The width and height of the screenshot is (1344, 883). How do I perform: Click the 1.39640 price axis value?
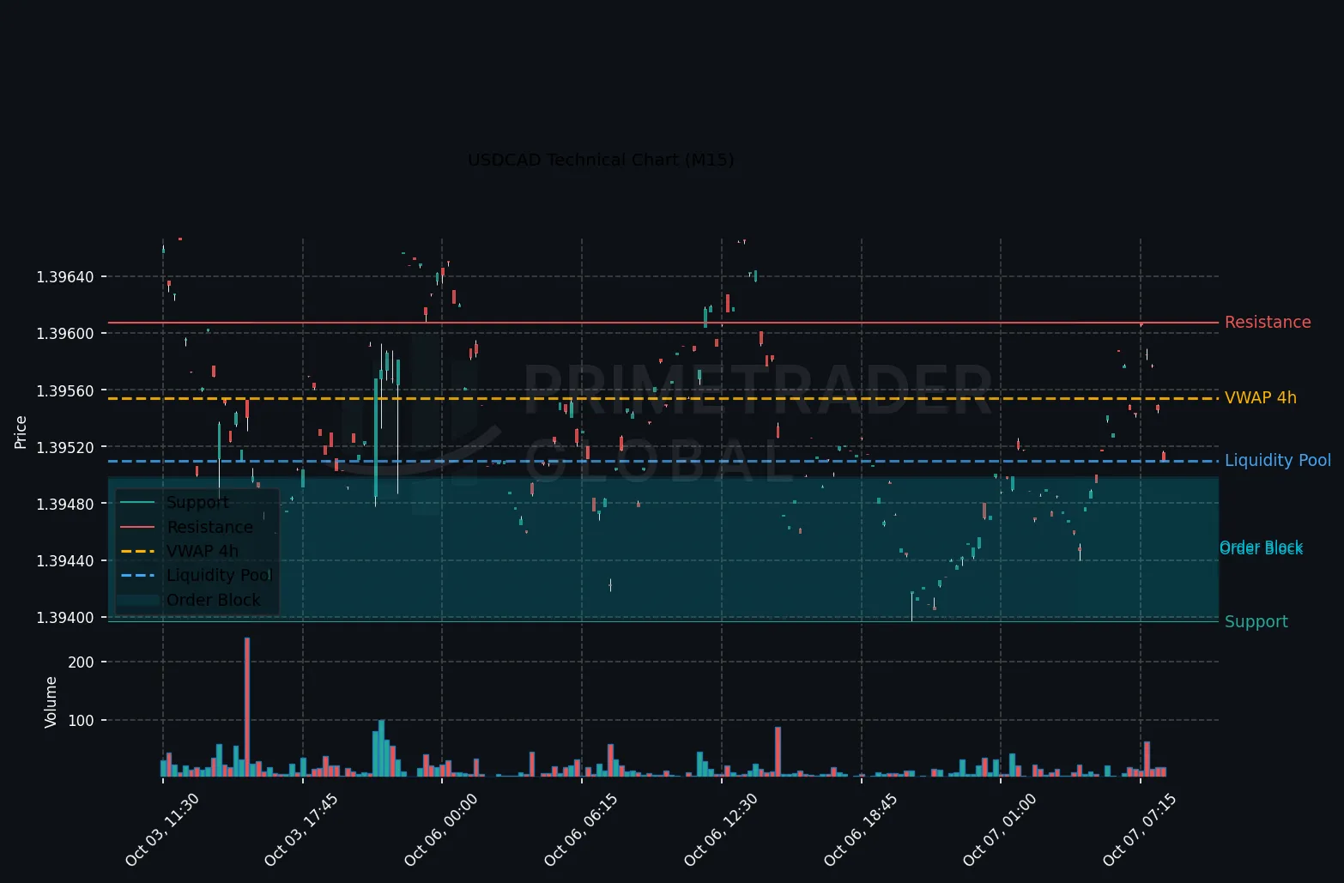65,277
